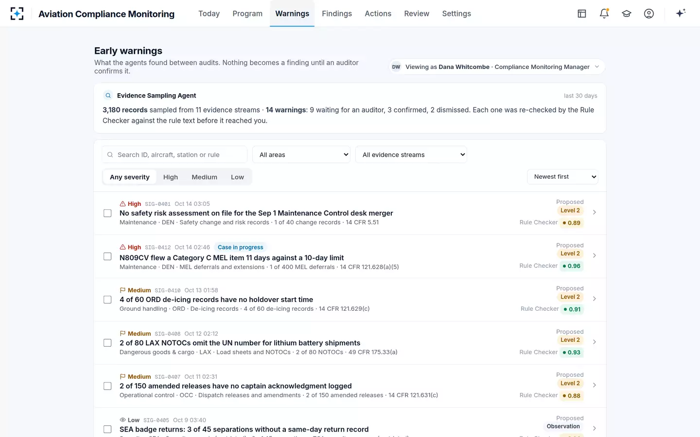Check the SEA badge returns warning

(107, 429)
